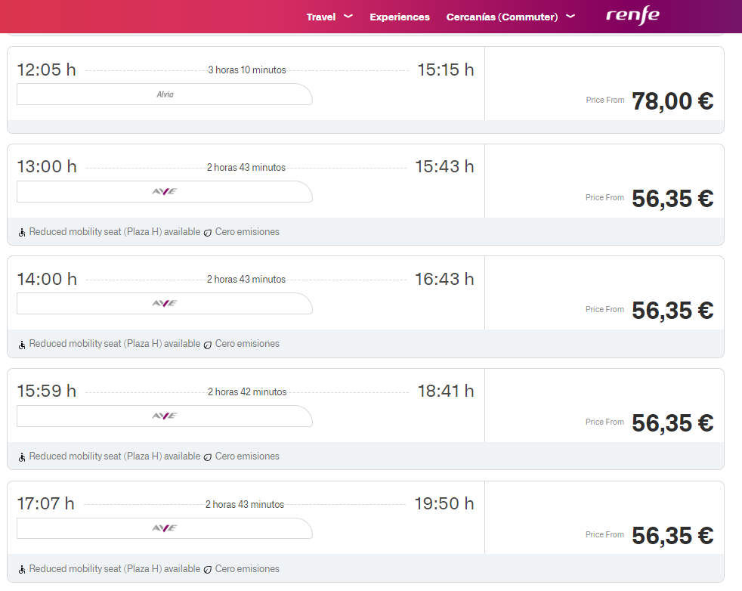The height and width of the screenshot is (591, 742).
Task: Click the AVE logo on the 17:07 train
Action: [165, 528]
